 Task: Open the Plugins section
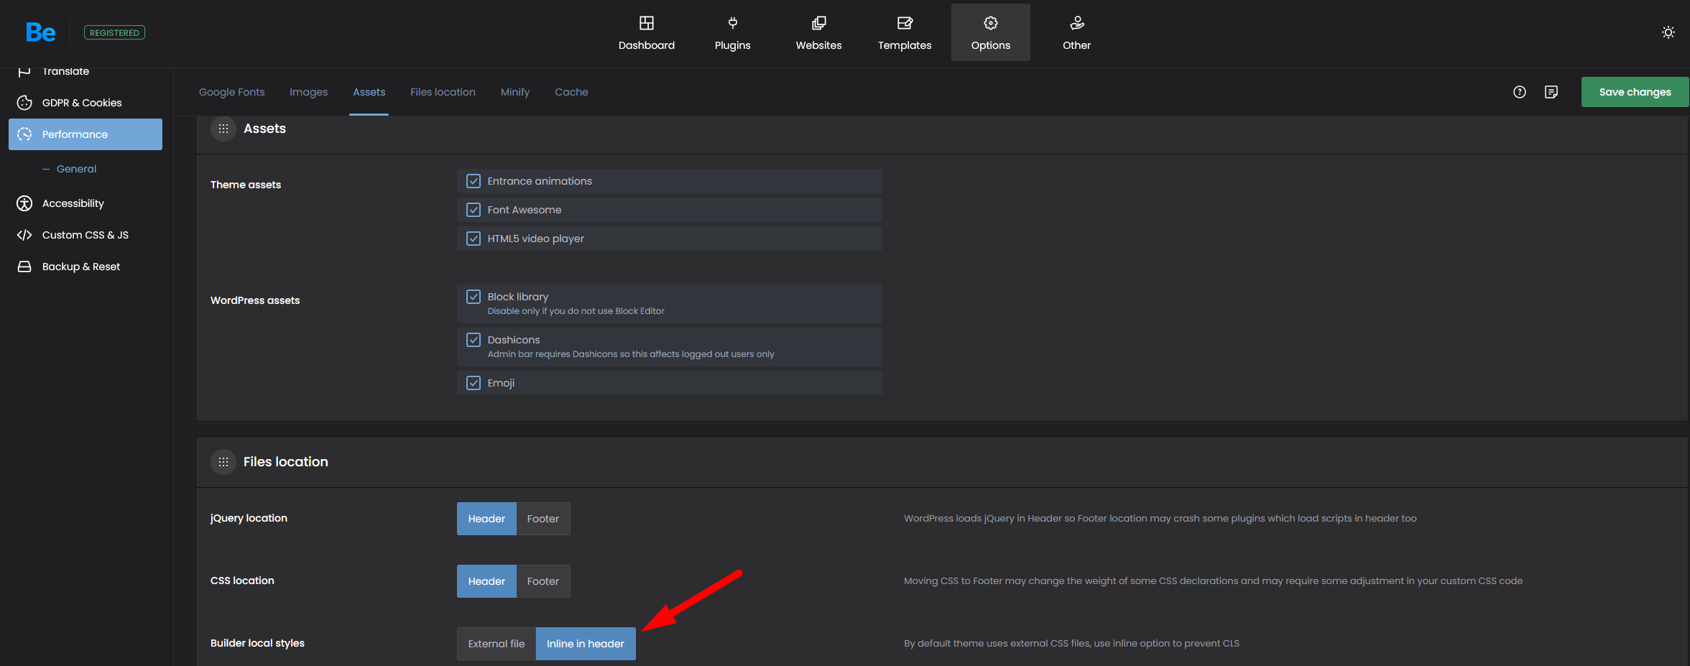point(732,33)
